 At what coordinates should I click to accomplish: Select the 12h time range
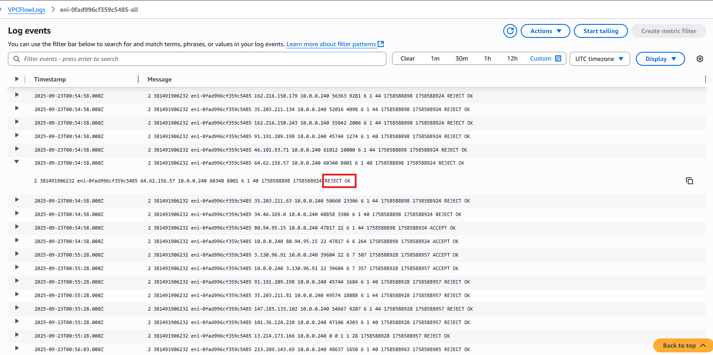512,58
